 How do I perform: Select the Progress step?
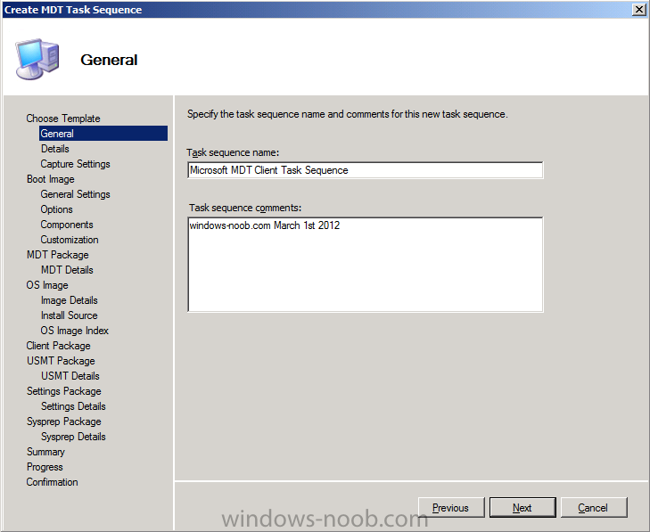click(45, 467)
